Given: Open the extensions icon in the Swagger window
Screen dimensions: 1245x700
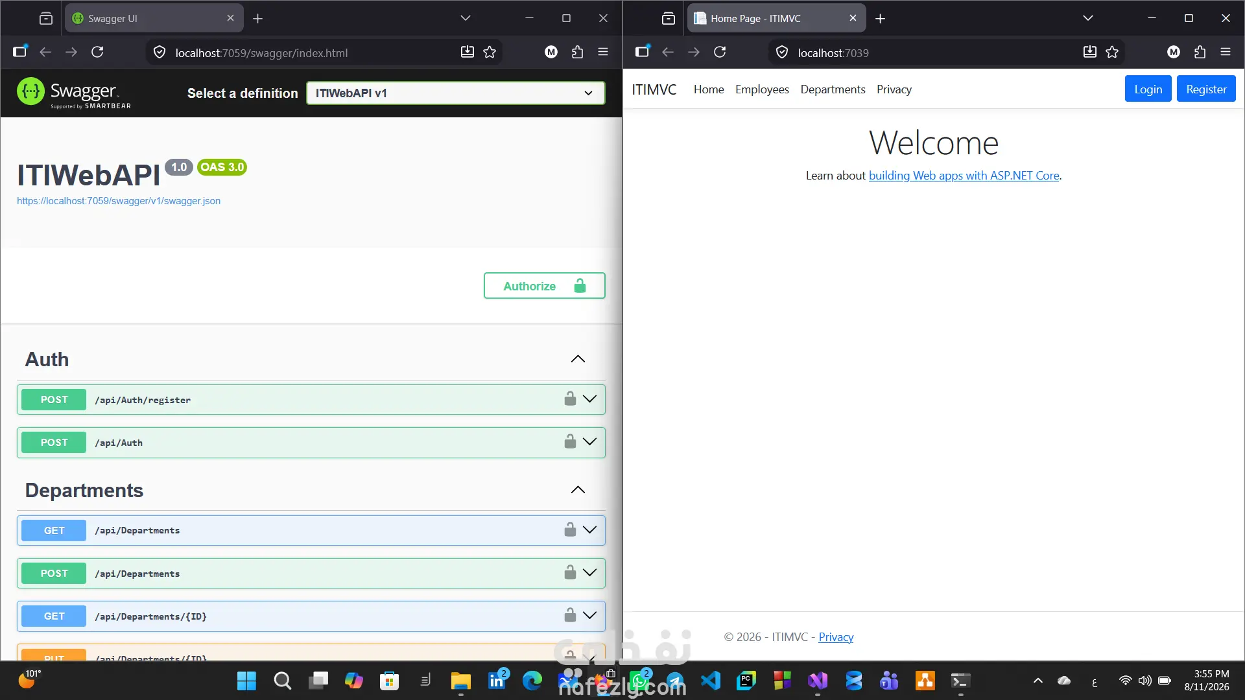Looking at the screenshot, I should pos(577,52).
